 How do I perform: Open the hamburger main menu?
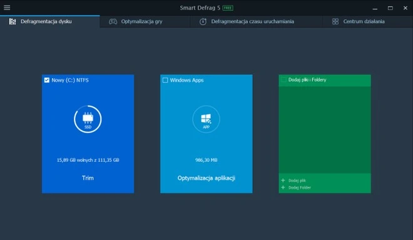[x=7, y=7]
